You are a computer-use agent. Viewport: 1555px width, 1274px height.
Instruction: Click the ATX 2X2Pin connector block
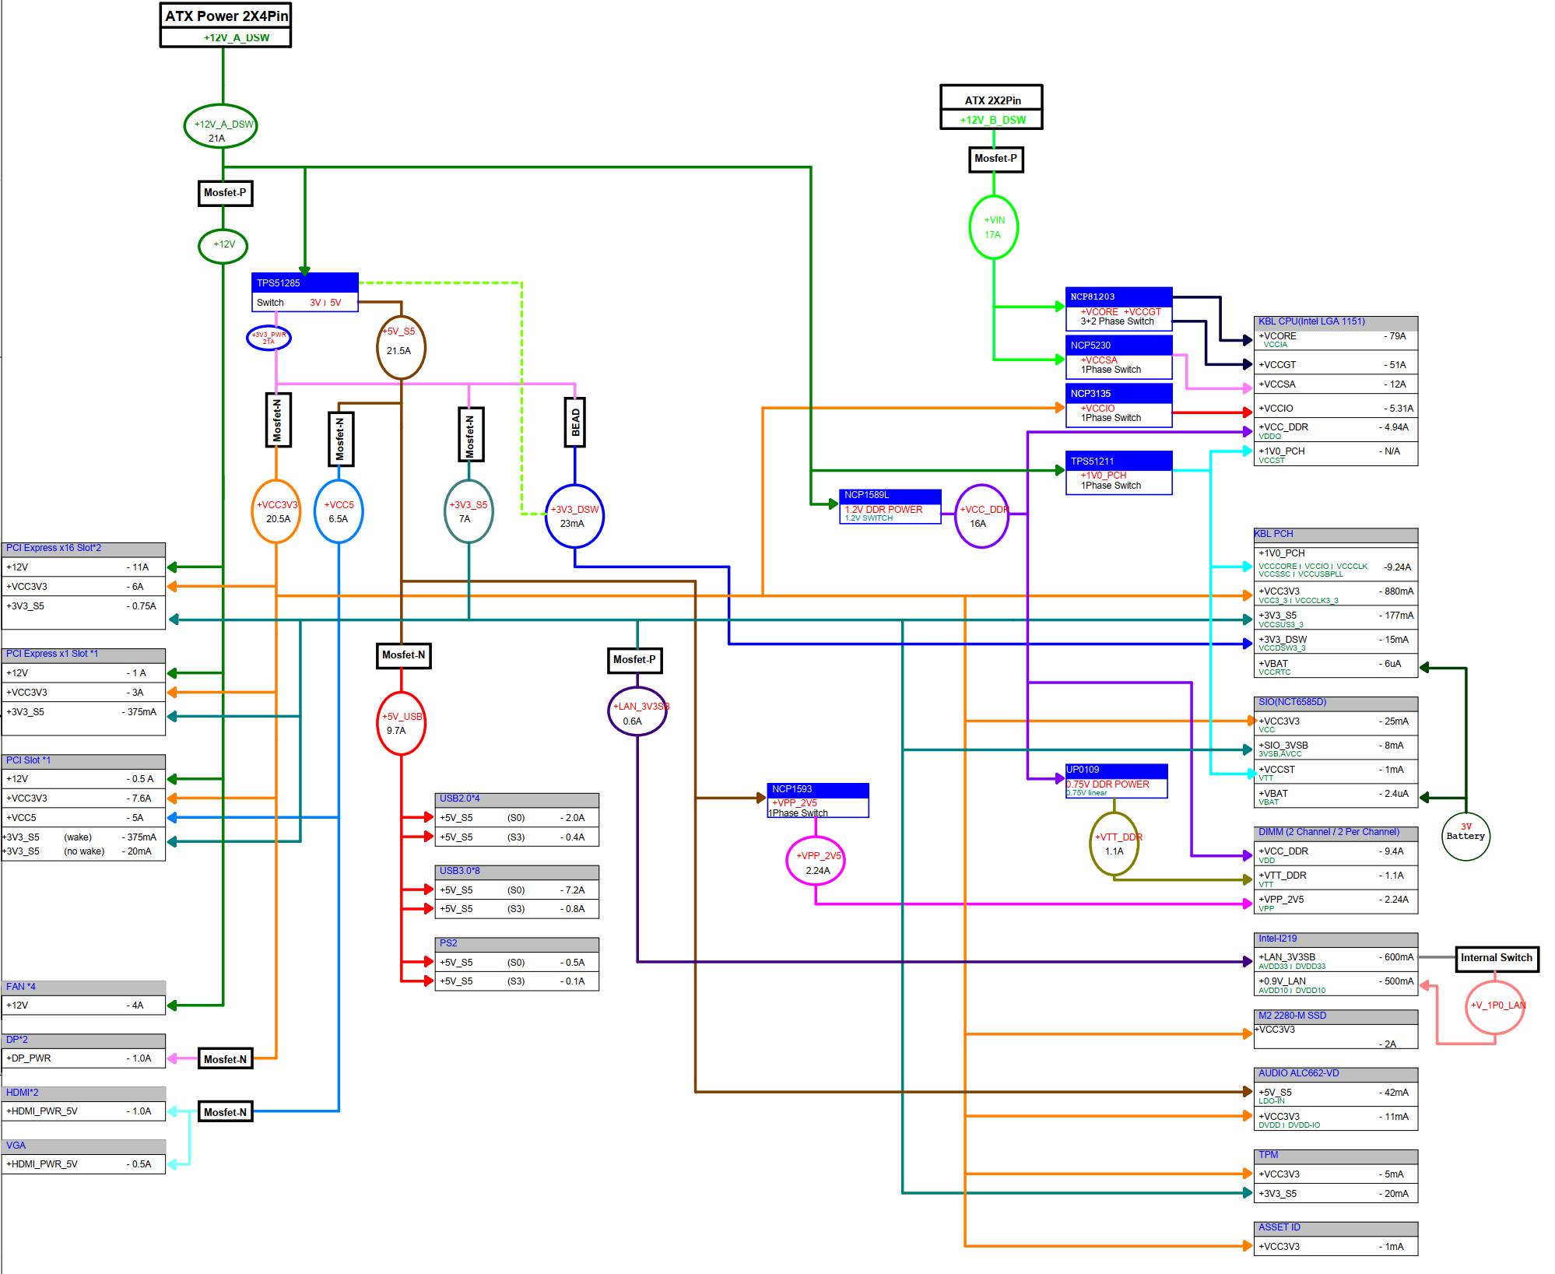pyautogui.click(x=992, y=107)
